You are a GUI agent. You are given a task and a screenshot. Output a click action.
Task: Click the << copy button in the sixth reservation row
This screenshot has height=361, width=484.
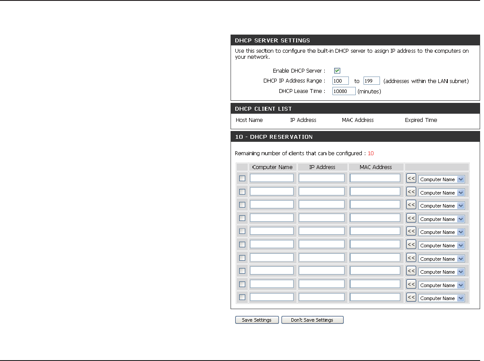(x=411, y=244)
